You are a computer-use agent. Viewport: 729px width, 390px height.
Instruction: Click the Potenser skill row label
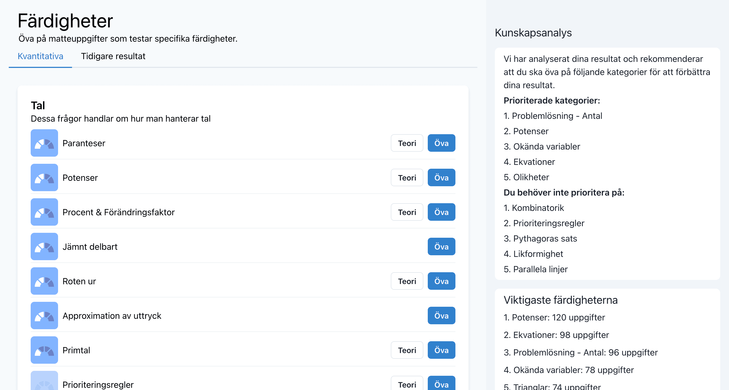click(x=80, y=177)
